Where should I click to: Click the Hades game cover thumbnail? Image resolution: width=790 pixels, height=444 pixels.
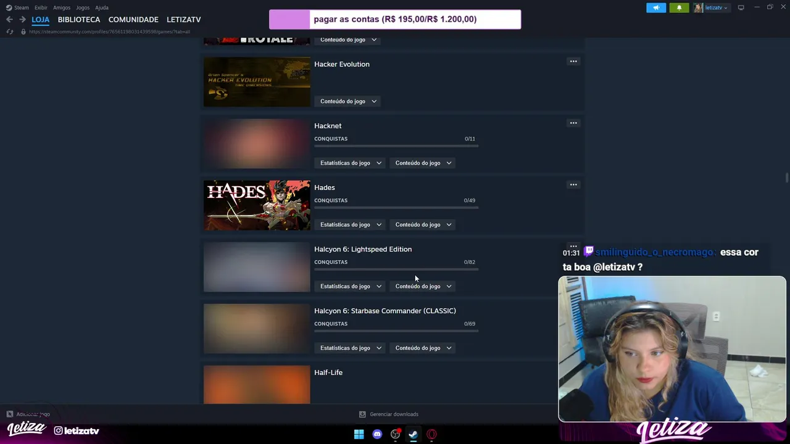[x=257, y=205]
